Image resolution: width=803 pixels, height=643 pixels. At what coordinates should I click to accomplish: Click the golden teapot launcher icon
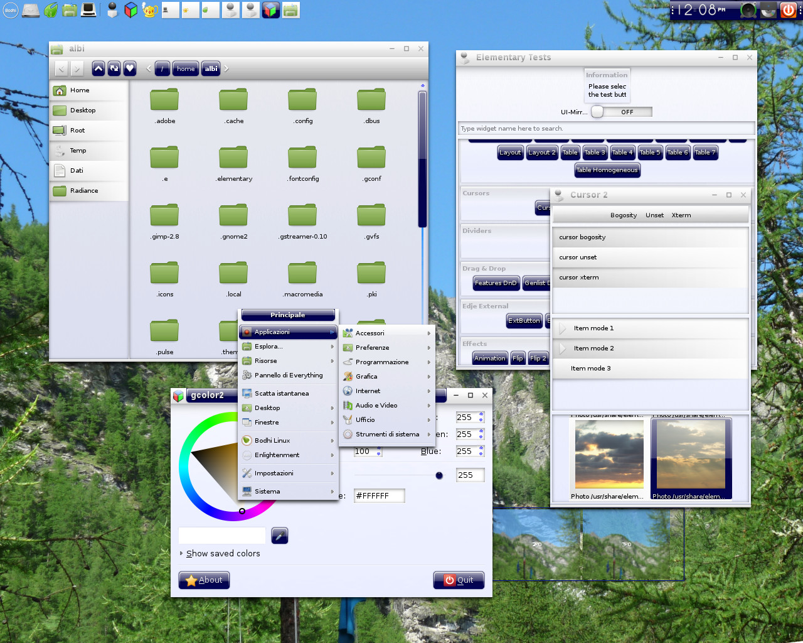coord(149,10)
